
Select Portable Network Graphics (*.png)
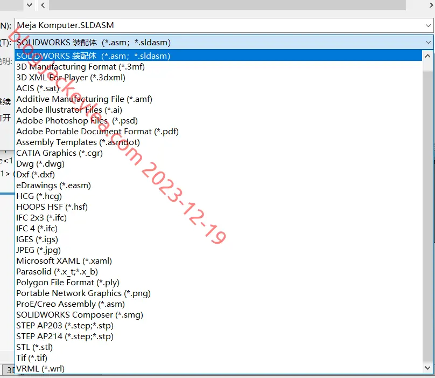coord(219,293)
